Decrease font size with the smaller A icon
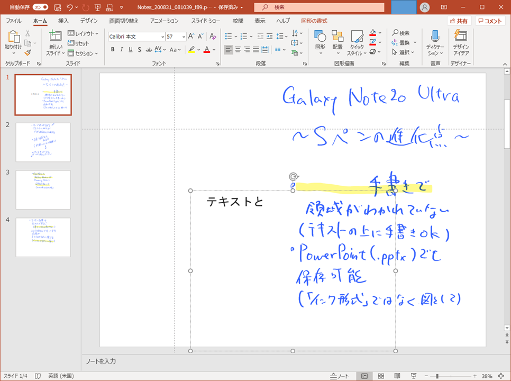The width and height of the screenshot is (511, 381). (x=200, y=36)
